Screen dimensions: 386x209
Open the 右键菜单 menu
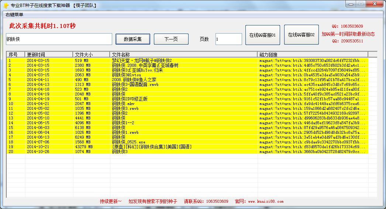click(14, 15)
